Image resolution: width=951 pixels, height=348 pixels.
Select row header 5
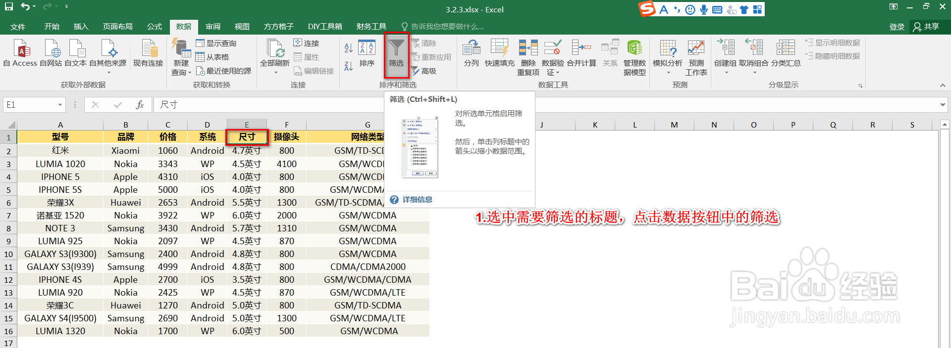8,190
